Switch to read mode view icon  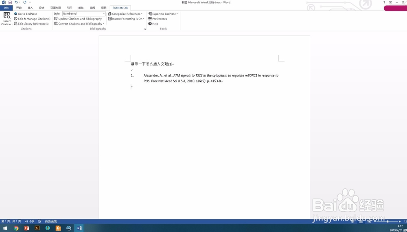coord(353,221)
